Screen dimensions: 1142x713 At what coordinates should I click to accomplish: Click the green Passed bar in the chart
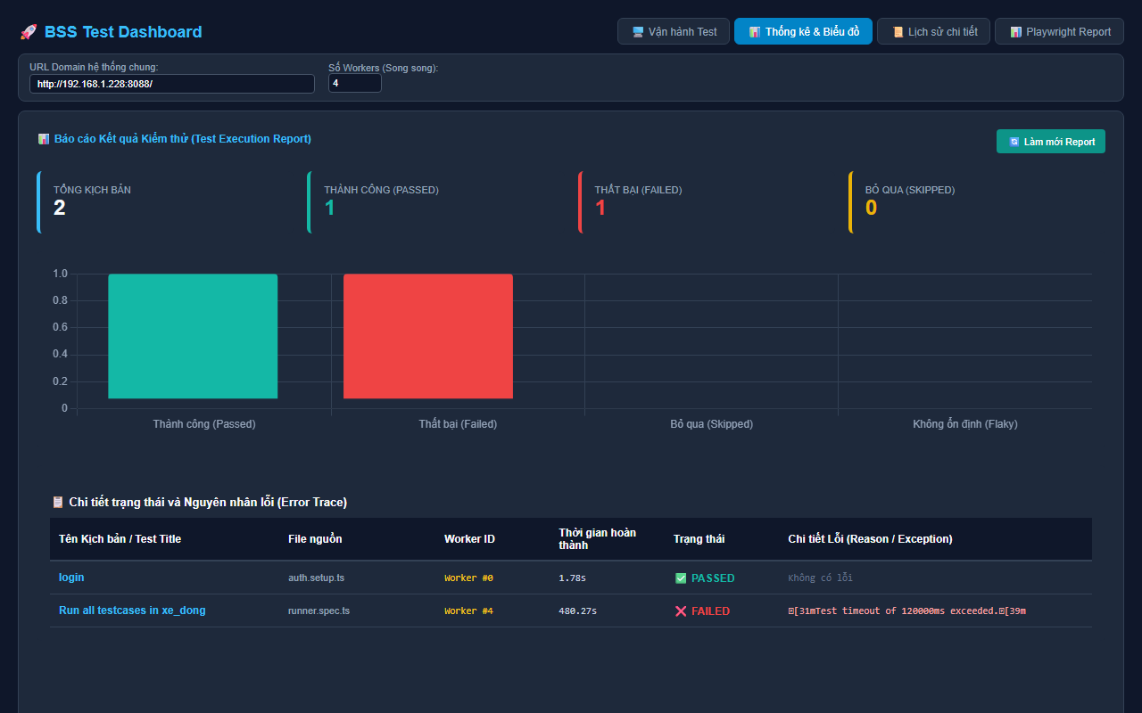(193, 336)
